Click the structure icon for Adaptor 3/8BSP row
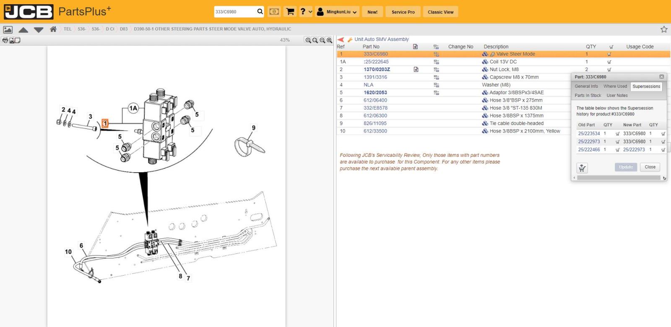Image resolution: width=671 pixels, height=327 pixels. [436, 93]
